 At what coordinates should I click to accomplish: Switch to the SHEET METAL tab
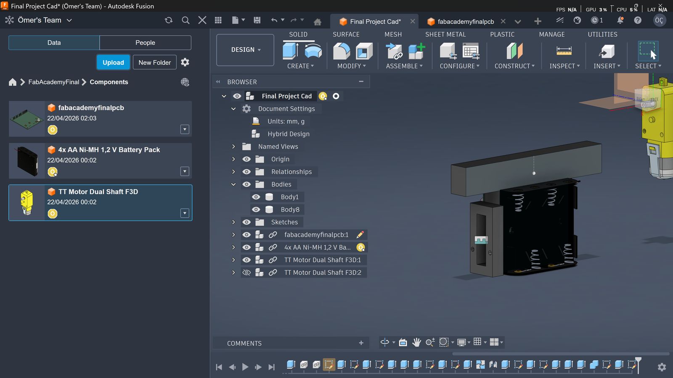pos(445,34)
